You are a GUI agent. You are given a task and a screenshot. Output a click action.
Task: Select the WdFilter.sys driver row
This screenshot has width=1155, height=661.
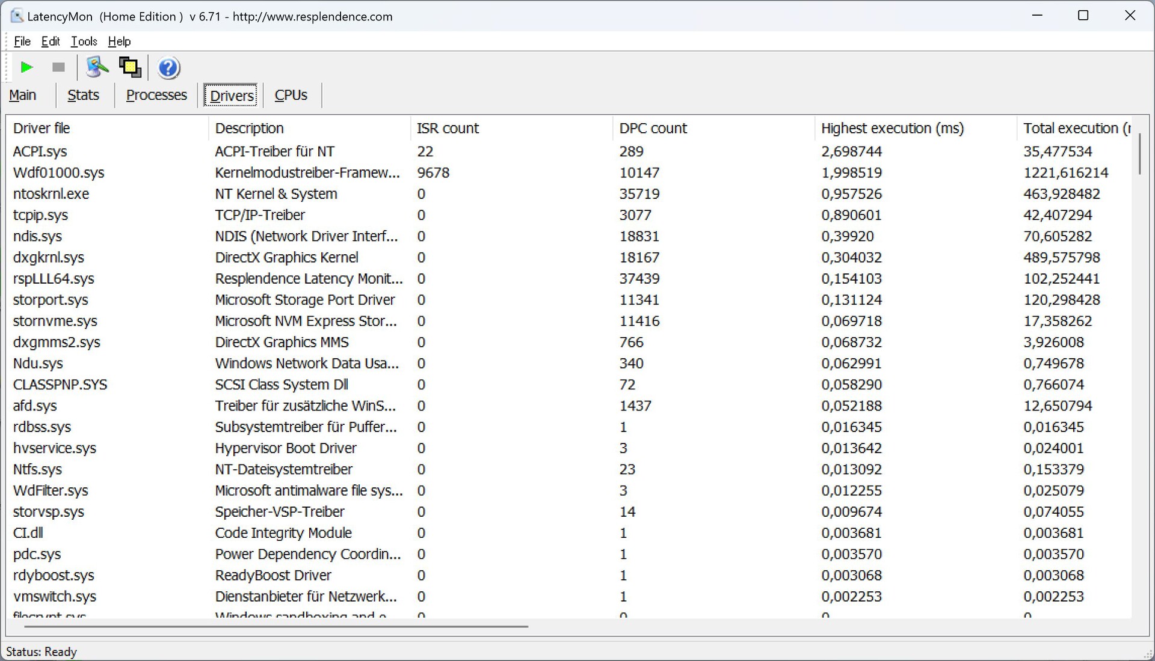click(x=569, y=490)
